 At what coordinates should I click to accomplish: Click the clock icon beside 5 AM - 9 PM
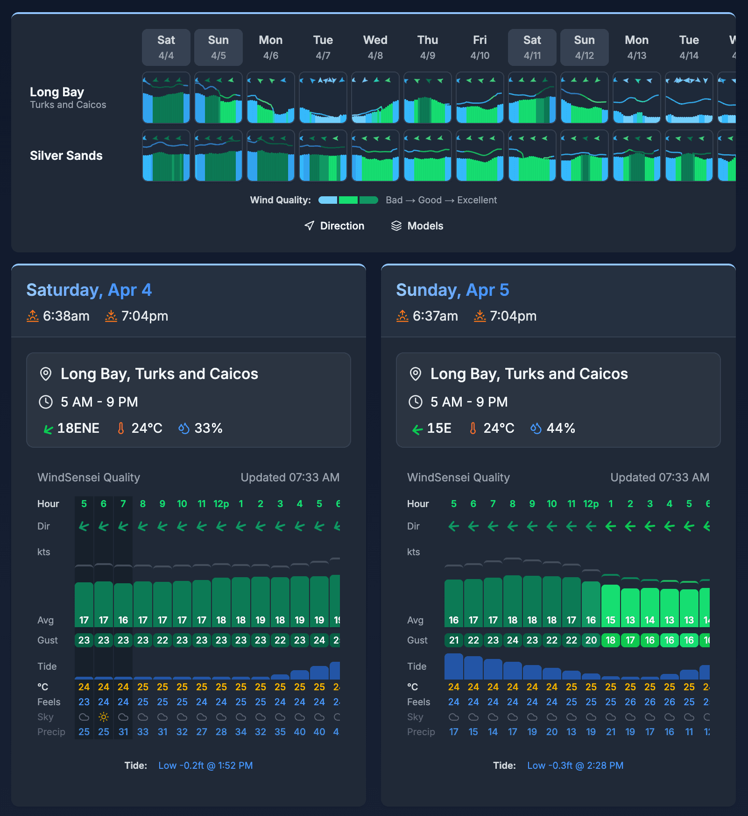click(46, 401)
